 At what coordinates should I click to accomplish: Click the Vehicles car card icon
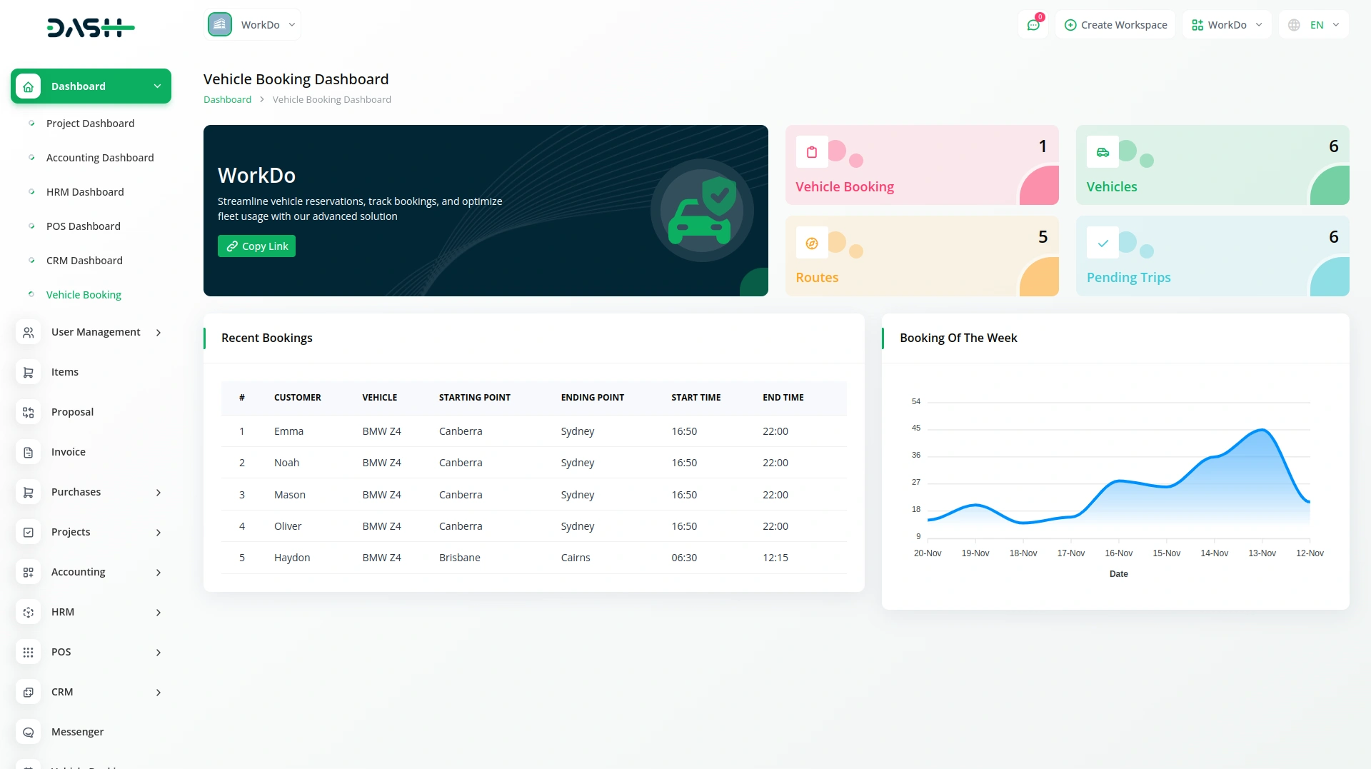1103,152
